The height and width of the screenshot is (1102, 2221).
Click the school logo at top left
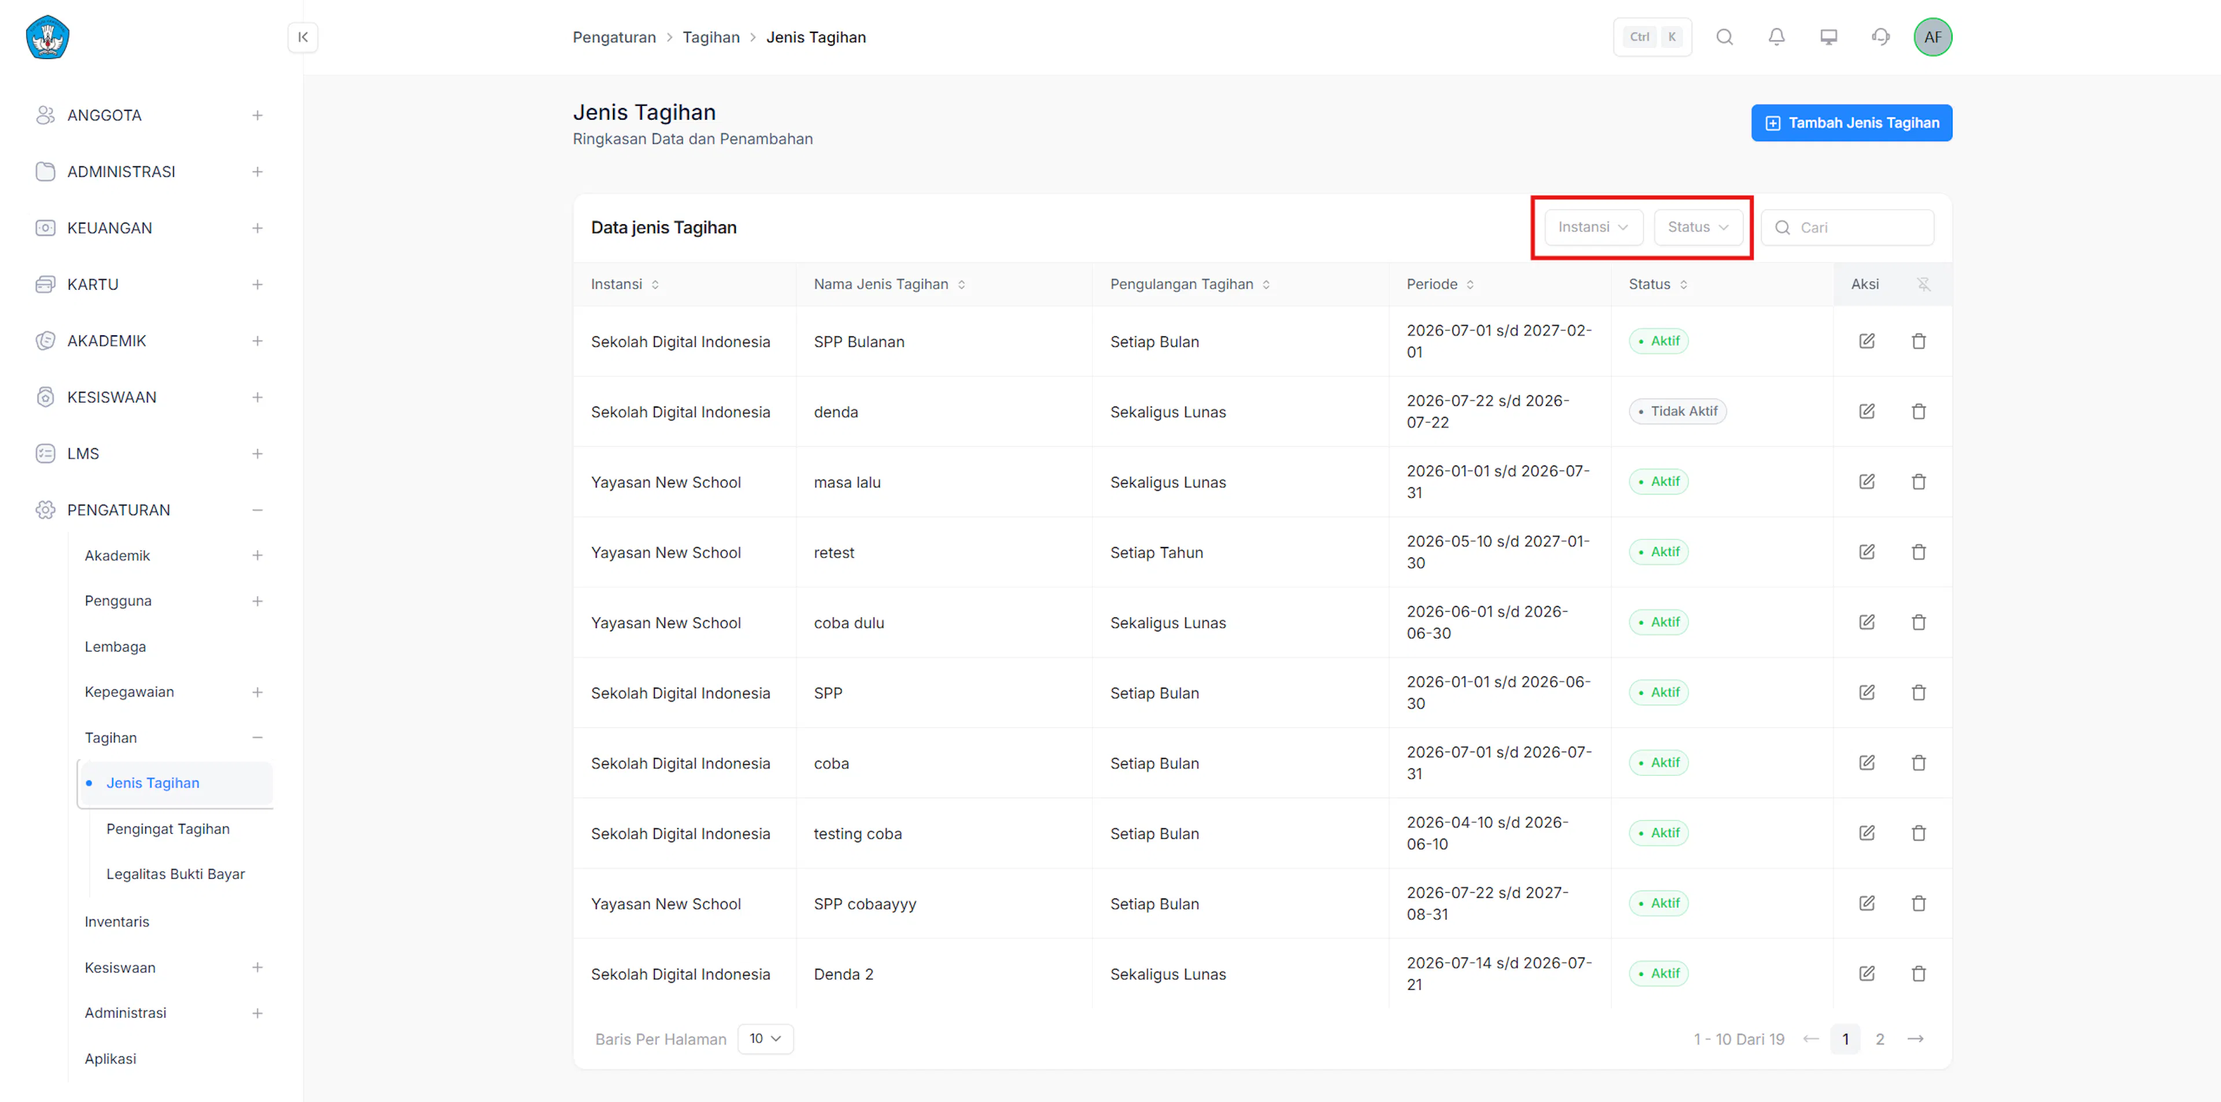pyautogui.click(x=47, y=37)
